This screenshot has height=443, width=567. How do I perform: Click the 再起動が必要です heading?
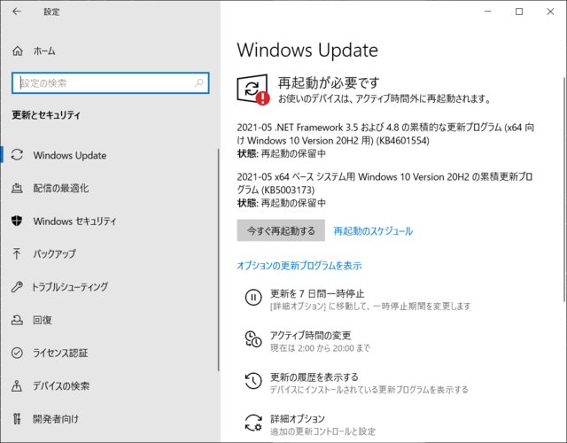[329, 82]
